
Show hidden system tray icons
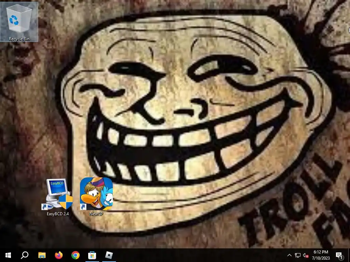[289, 255]
